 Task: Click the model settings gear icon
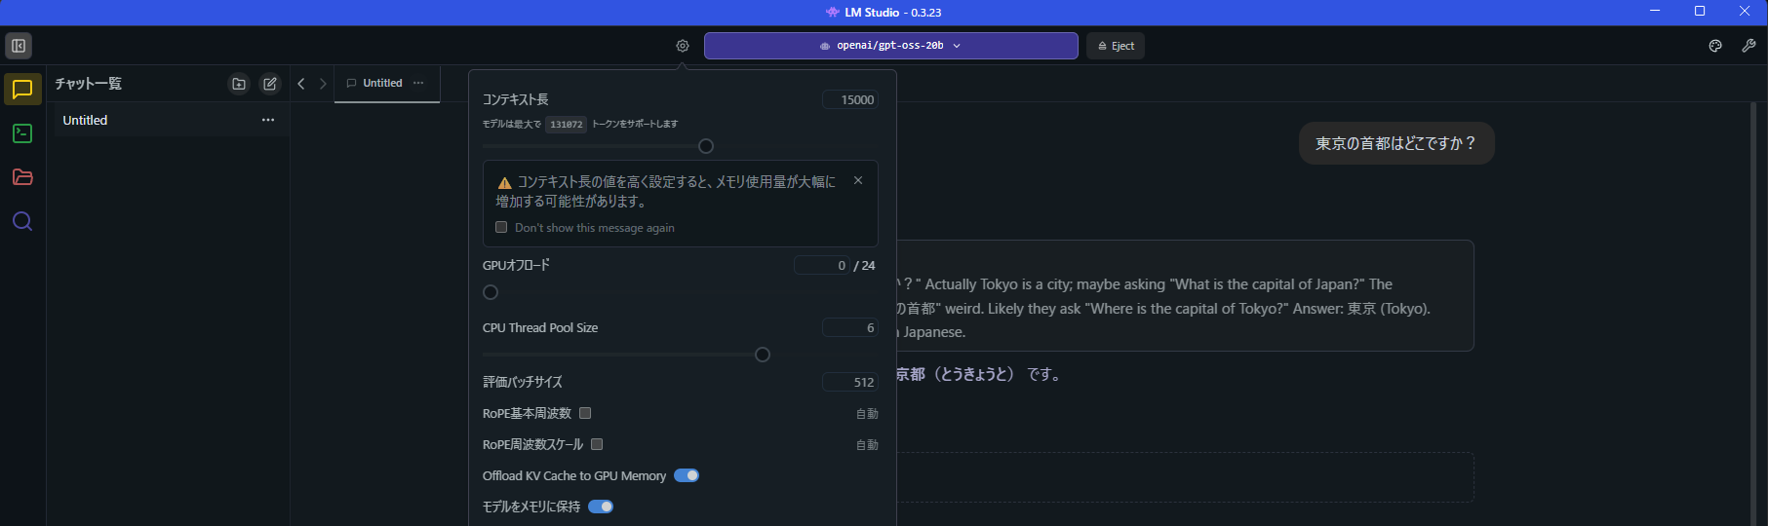pyautogui.click(x=683, y=46)
